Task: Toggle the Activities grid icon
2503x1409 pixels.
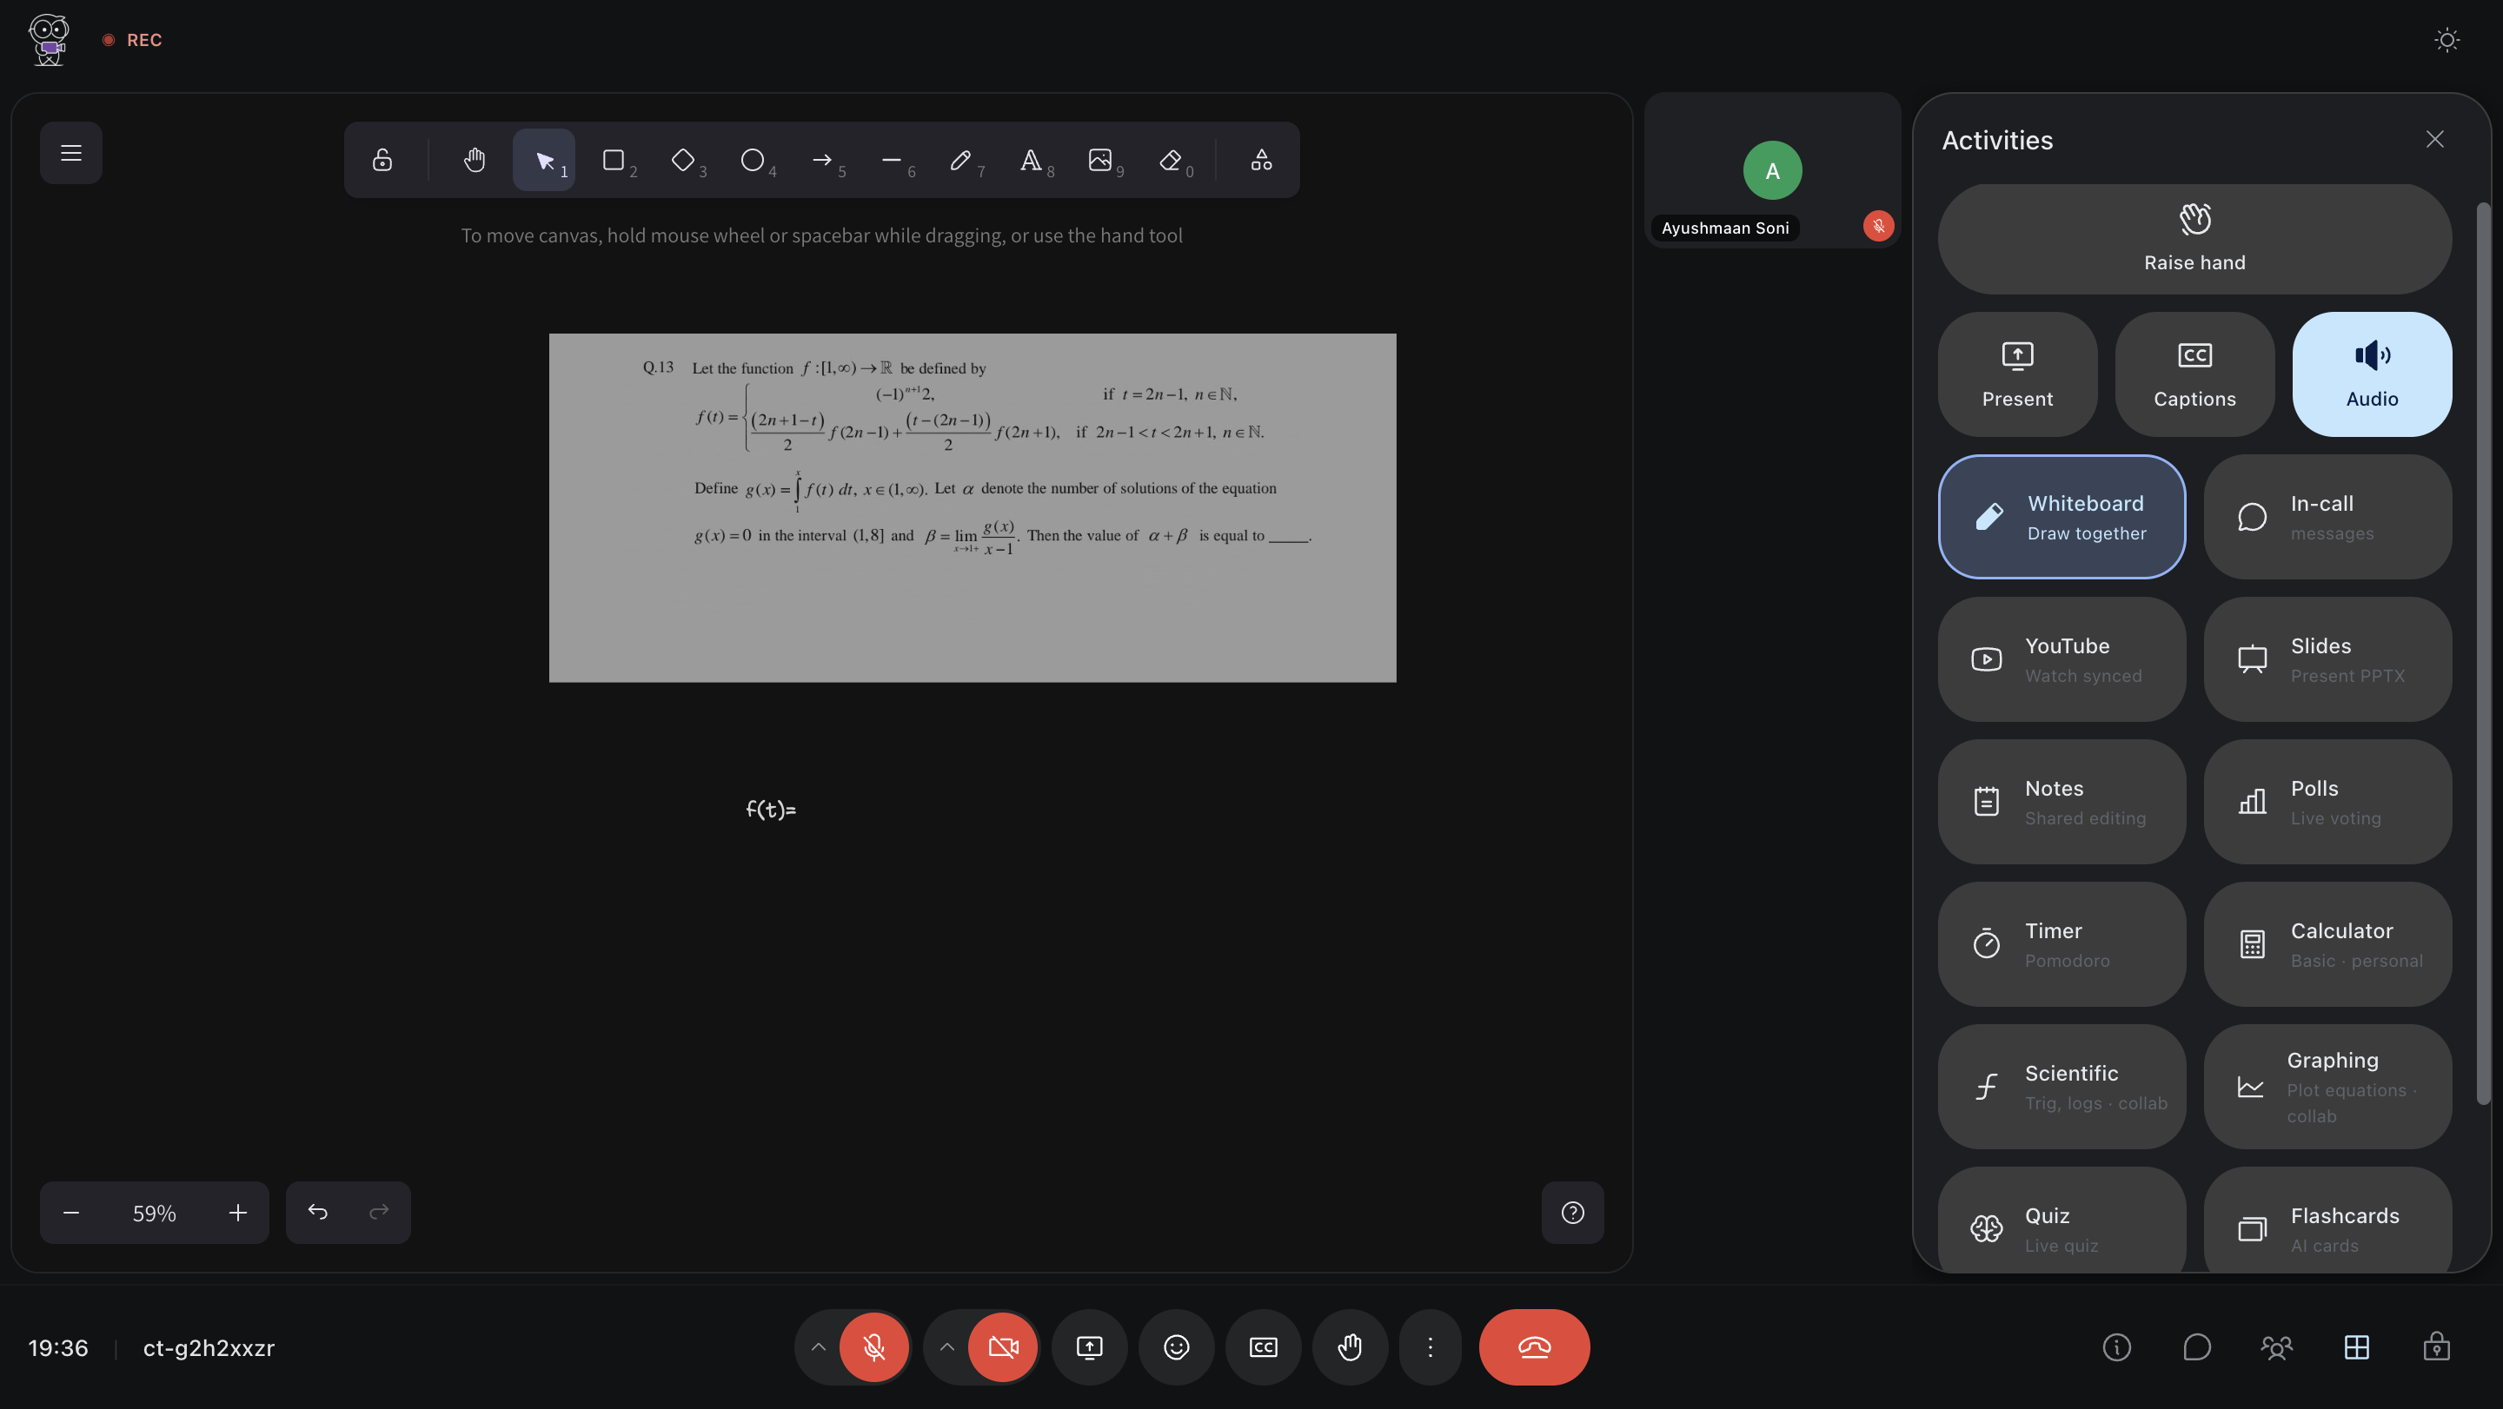Action: pyautogui.click(x=2356, y=1346)
